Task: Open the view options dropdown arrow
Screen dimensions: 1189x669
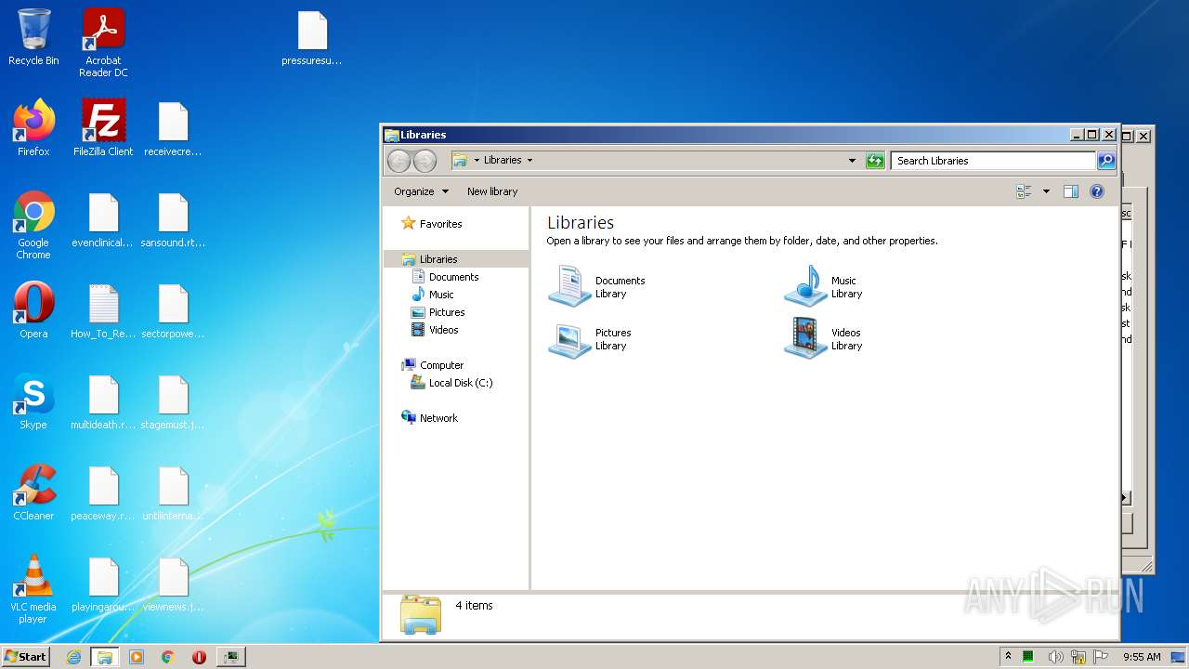Action: (x=1046, y=191)
